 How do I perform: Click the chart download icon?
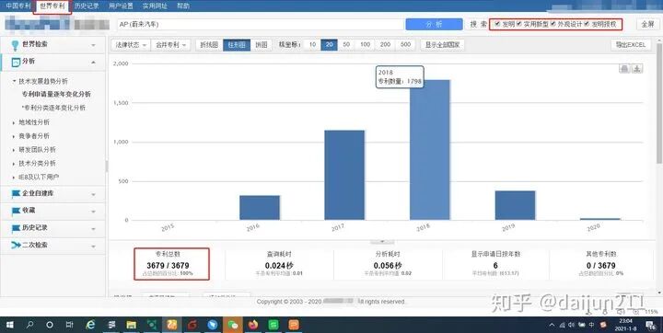click(637, 68)
